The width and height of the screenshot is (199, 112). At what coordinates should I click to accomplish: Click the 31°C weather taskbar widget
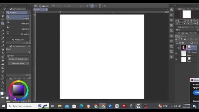click(163, 106)
